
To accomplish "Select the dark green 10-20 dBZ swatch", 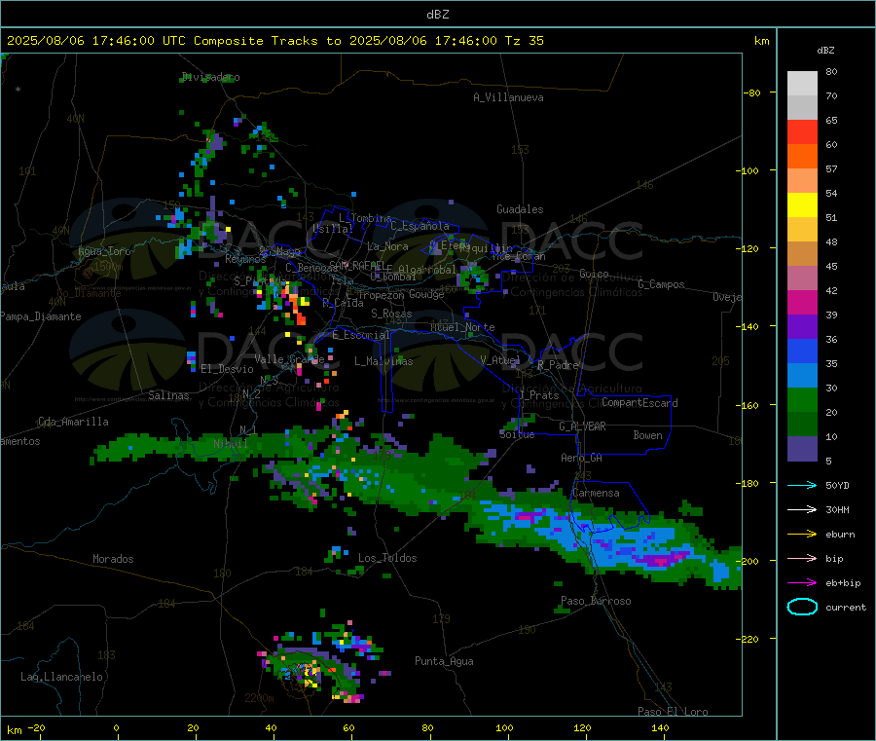I will pyautogui.click(x=802, y=425).
